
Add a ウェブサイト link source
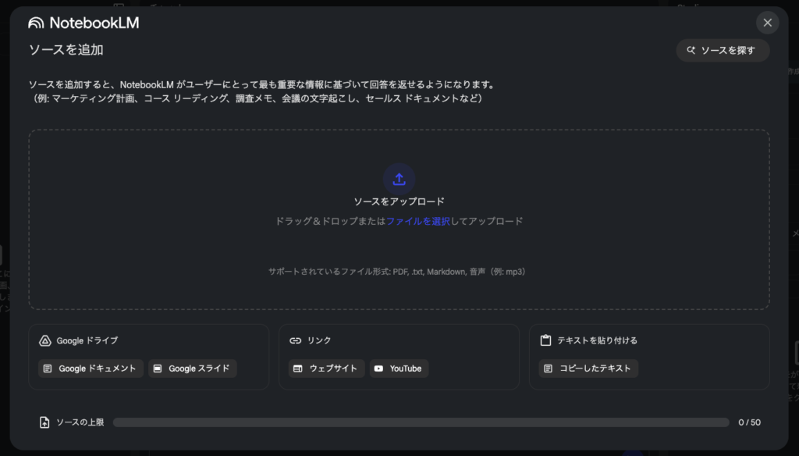(x=326, y=369)
